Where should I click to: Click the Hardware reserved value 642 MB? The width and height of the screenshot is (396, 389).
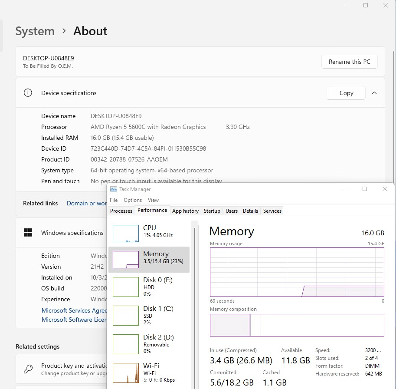(373, 373)
